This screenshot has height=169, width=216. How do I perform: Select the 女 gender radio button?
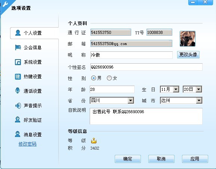tap(109, 78)
